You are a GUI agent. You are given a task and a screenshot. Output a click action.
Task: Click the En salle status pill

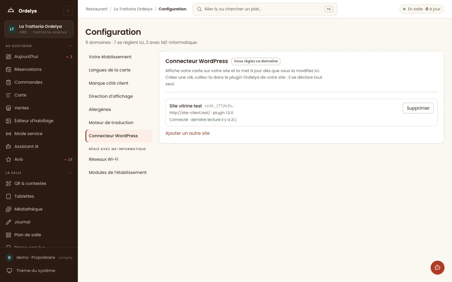(x=422, y=9)
